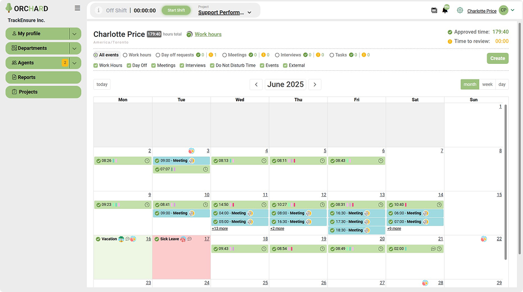Click the birthday balloon icon on June 3

click(x=191, y=151)
